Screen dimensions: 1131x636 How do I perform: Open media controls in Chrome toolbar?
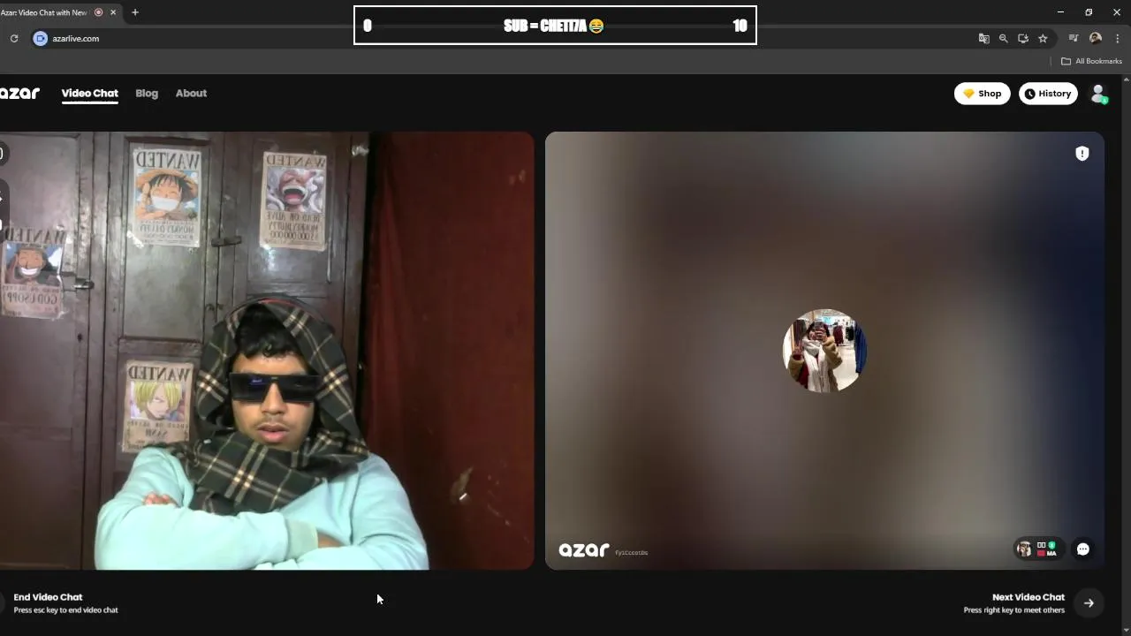1074,39
